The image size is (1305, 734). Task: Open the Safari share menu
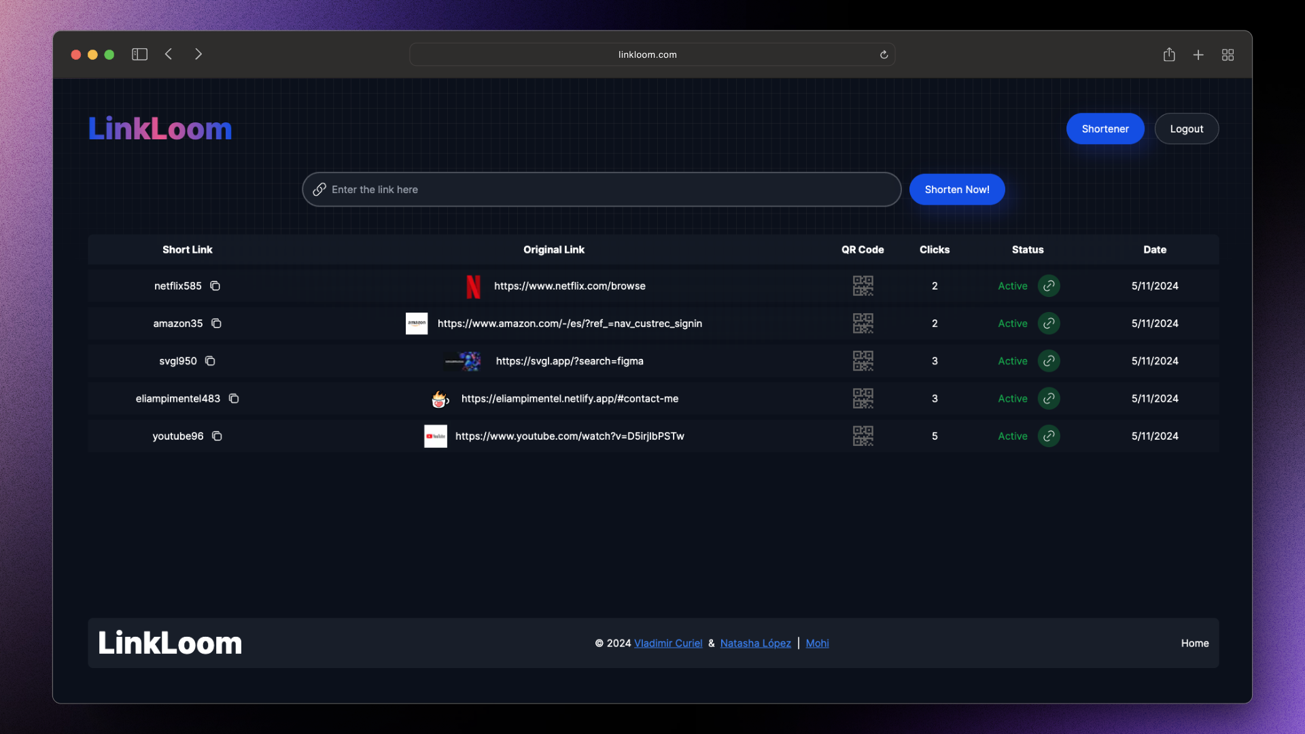point(1169,54)
